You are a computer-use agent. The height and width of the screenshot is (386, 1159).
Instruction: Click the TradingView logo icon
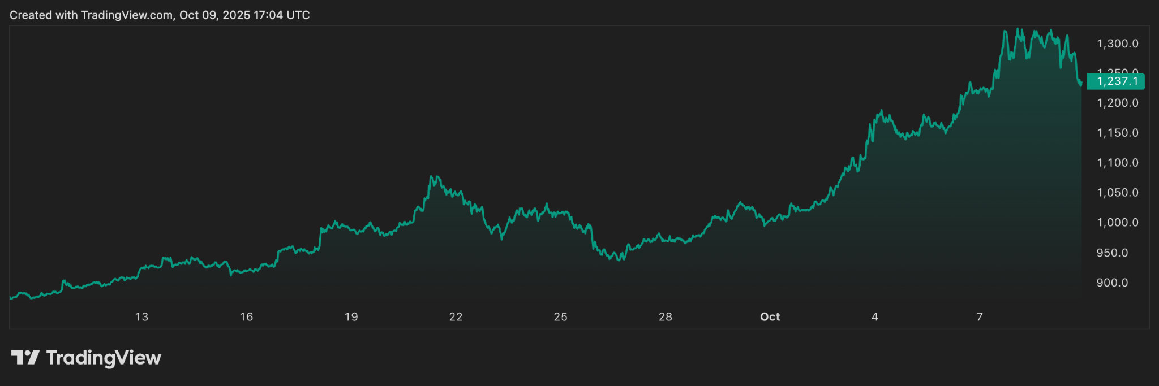click(x=25, y=358)
